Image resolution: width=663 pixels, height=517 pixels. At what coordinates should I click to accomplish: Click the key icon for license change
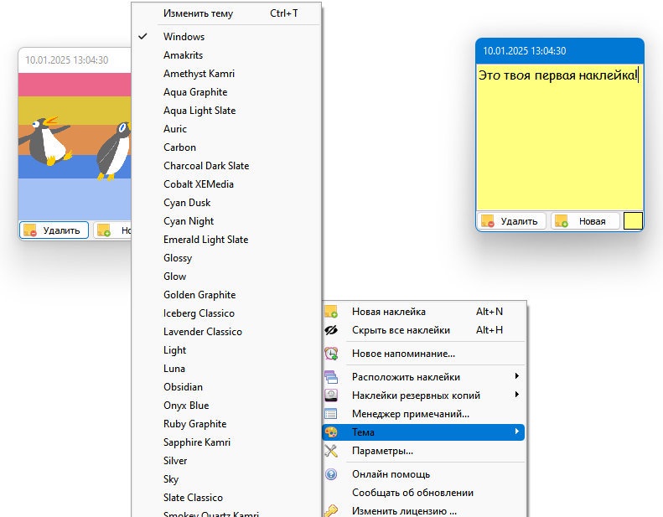click(331, 510)
